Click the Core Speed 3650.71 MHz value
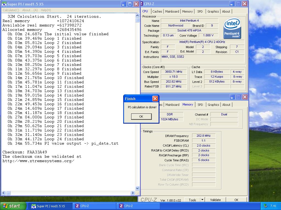The width and height of the screenshot is (281, 210). click(173, 72)
